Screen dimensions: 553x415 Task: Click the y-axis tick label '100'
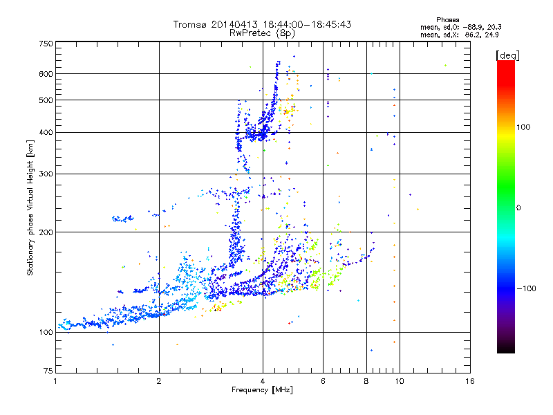(x=46, y=333)
